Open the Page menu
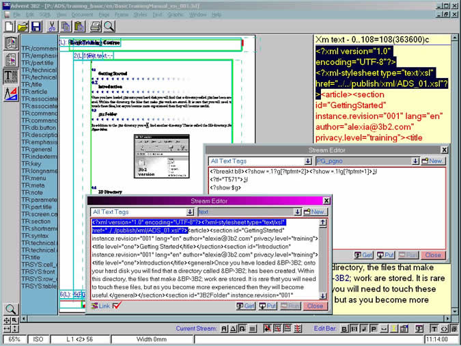The width and height of the screenshot is (461, 346). point(104,14)
